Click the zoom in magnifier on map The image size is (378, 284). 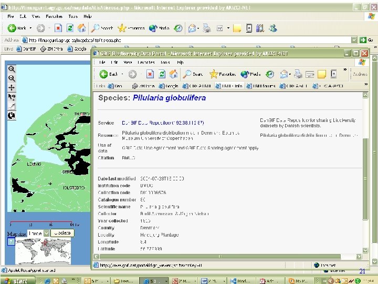coord(12,69)
